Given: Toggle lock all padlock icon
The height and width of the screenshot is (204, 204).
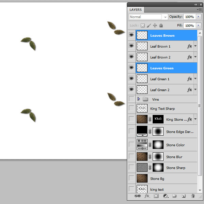Looking at the screenshot, I should coord(161,26).
